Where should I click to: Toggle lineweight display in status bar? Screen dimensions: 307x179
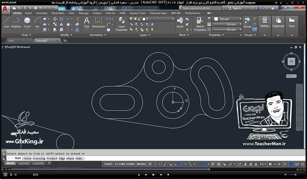(213, 164)
